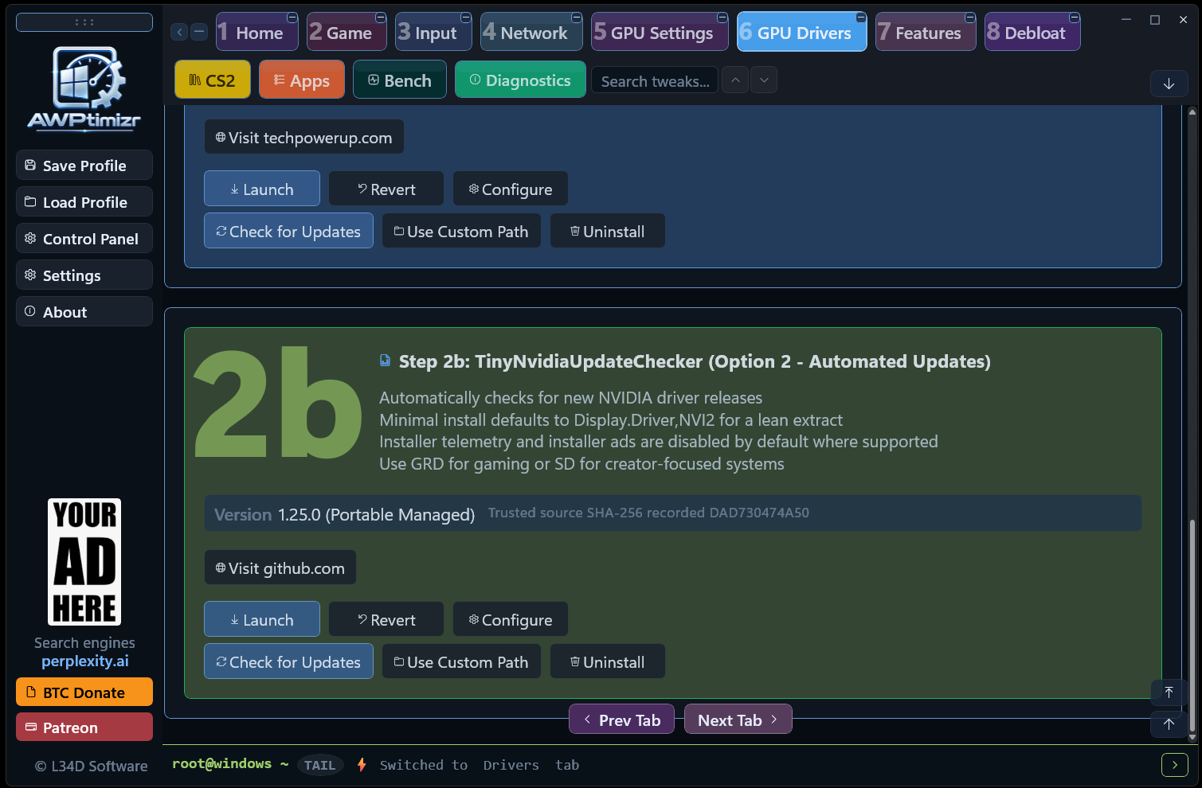This screenshot has height=788, width=1202.
Task: Click the lightning bolt icon in status bar
Action: pyautogui.click(x=362, y=765)
